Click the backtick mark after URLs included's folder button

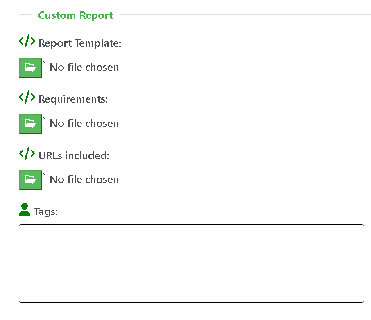(x=44, y=174)
